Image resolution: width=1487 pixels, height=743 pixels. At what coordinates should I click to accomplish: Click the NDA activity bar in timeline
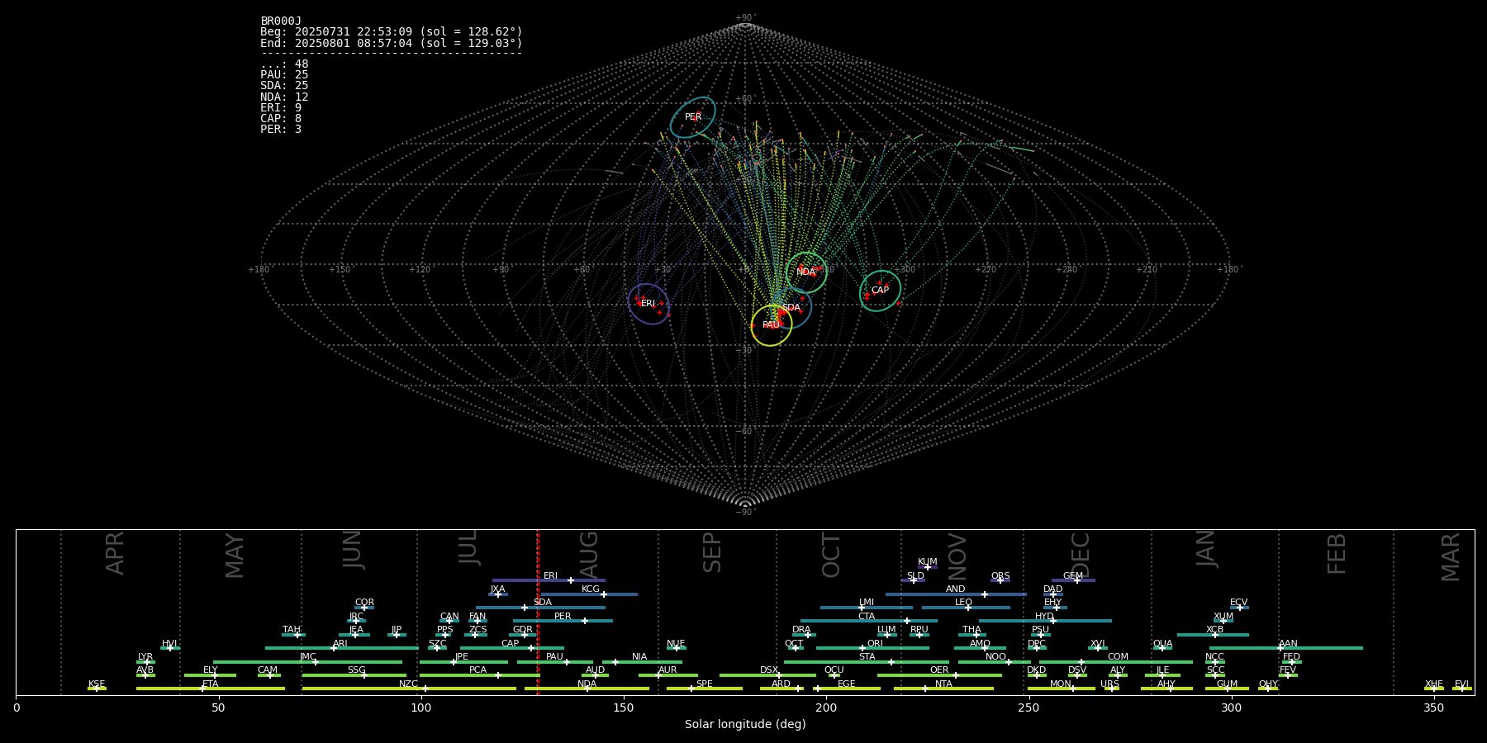coord(587,689)
